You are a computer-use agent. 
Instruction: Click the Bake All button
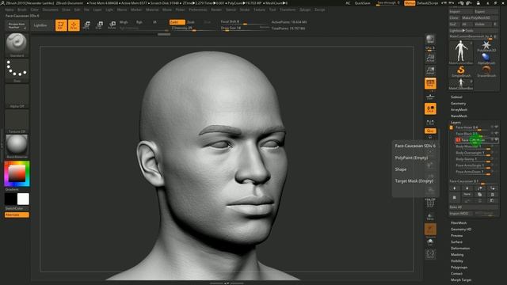(474, 207)
